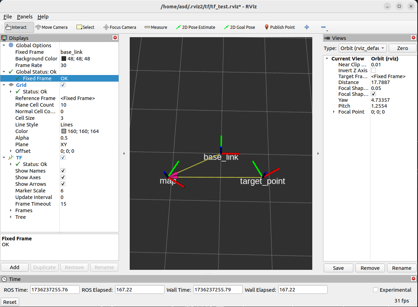Click the Save view button
Image resolution: width=418 pixels, height=307 pixels.
338,268
